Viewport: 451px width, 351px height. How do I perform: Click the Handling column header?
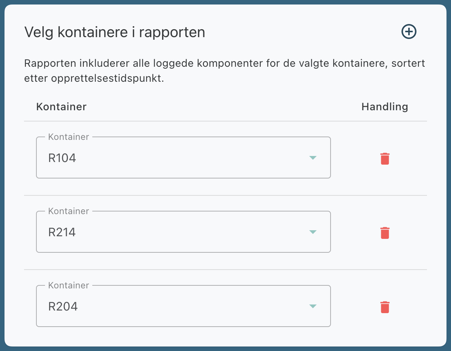coord(385,107)
